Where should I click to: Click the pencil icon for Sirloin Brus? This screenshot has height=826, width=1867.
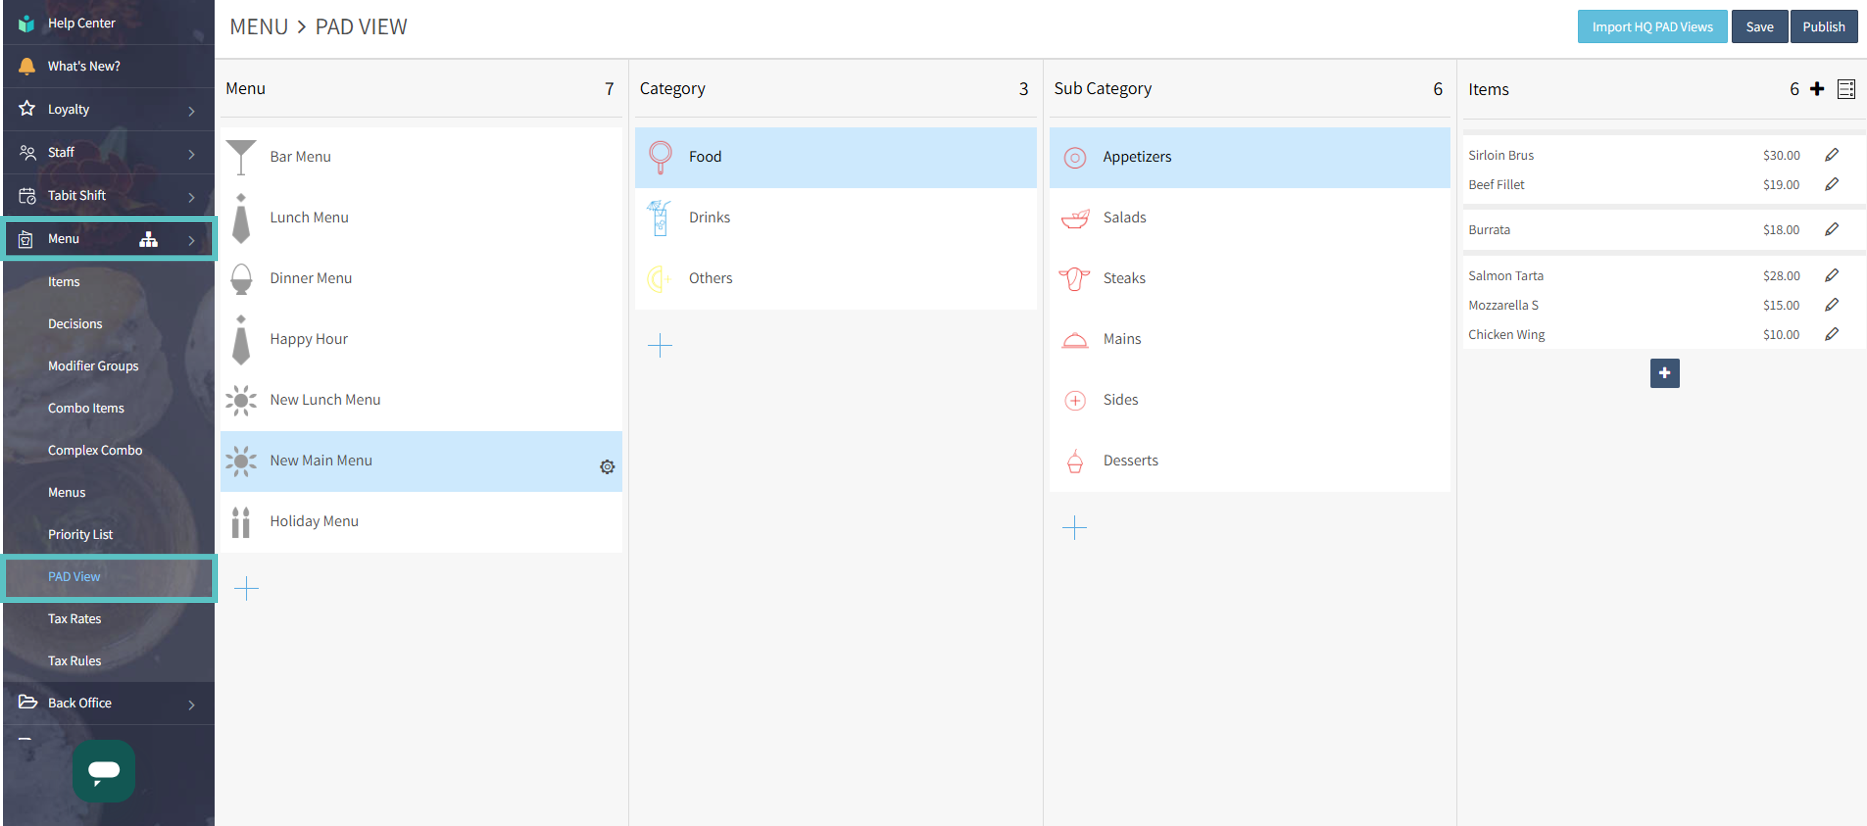point(1831,155)
